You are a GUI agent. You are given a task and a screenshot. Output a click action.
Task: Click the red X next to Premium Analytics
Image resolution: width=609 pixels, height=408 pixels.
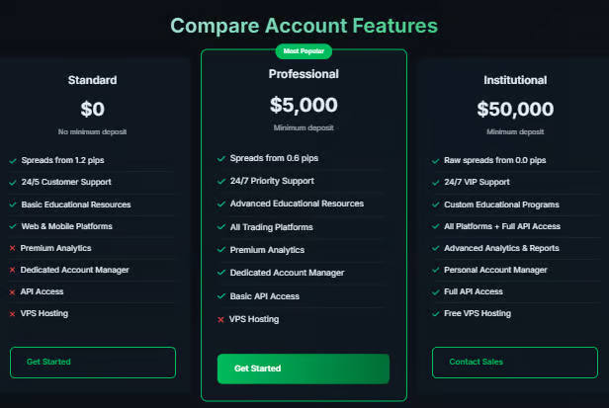(13, 248)
